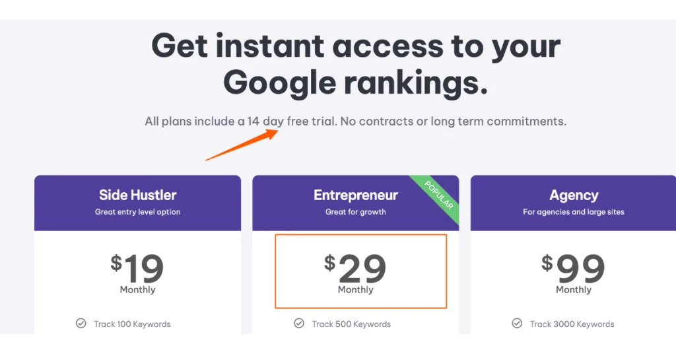Screen dimensions: 676x354
Task: Click the green POPULAR ribbon badge
Action: point(436,195)
